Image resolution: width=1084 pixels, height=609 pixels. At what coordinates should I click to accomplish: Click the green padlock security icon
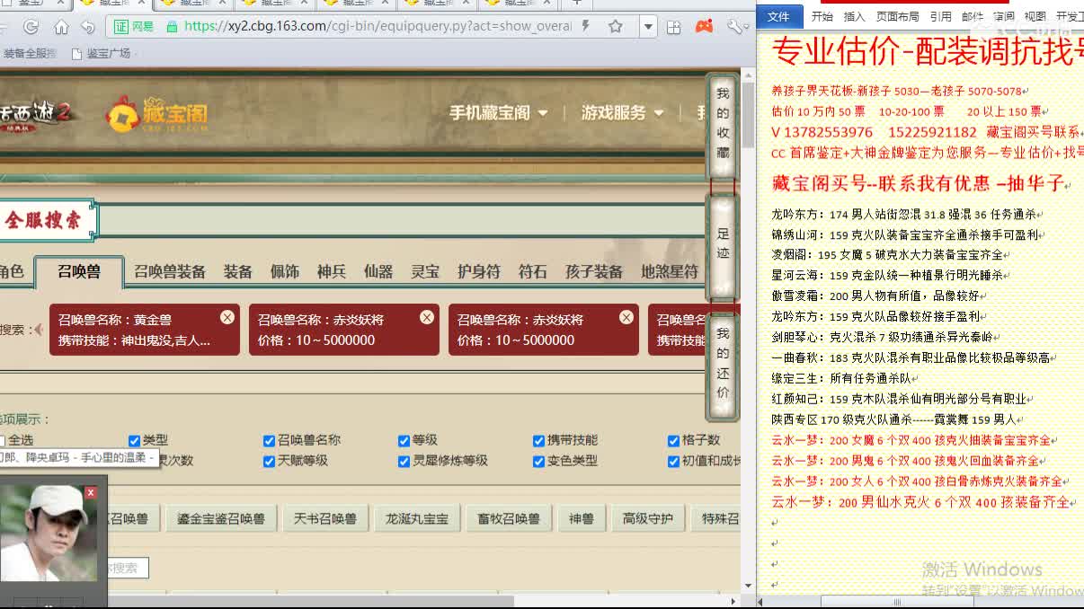(x=172, y=26)
